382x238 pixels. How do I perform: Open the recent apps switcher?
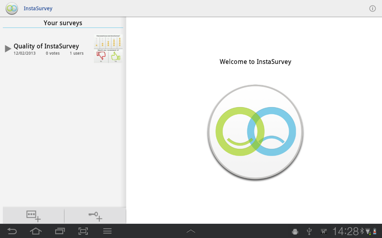tap(60, 231)
